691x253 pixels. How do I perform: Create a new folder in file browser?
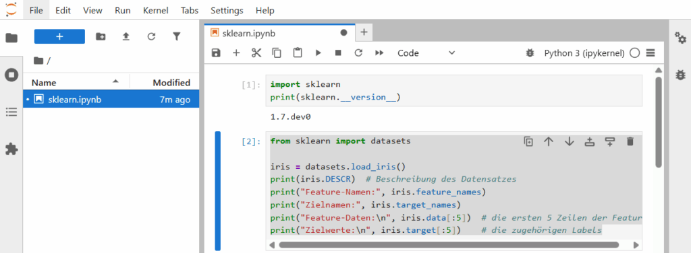101,37
